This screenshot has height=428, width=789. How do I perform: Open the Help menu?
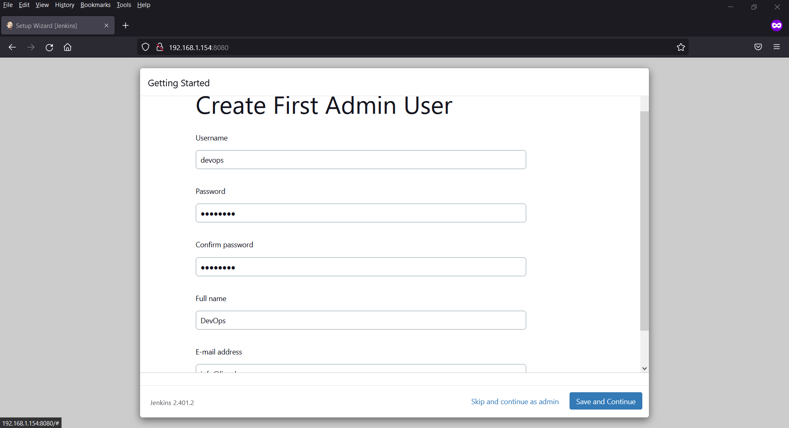(x=144, y=5)
